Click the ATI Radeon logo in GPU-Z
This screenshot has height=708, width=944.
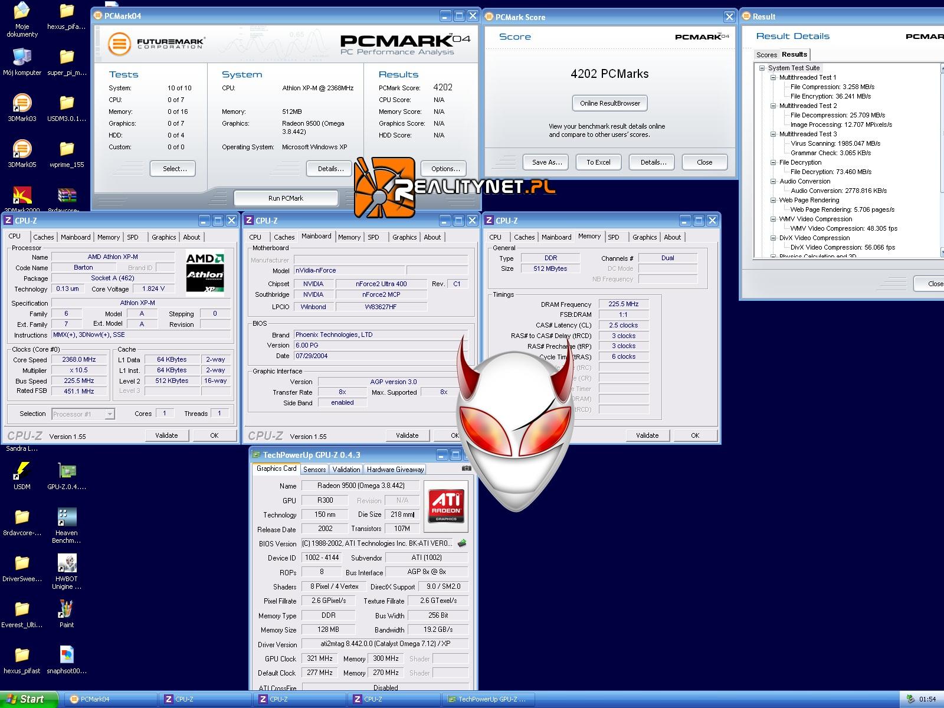tap(446, 505)
